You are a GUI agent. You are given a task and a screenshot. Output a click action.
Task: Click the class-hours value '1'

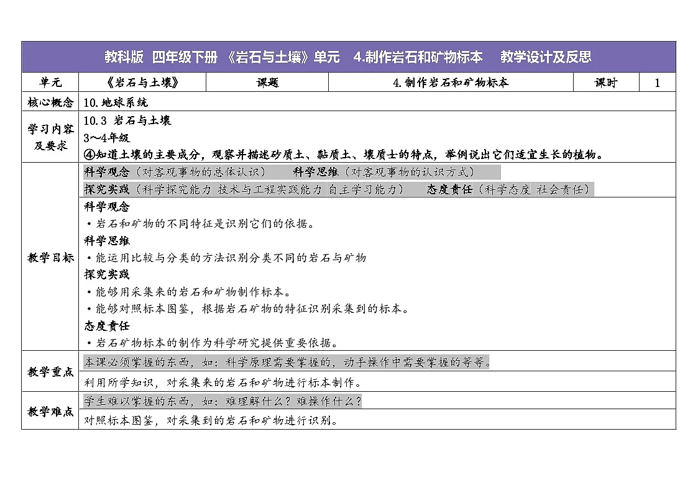[657, 83]
